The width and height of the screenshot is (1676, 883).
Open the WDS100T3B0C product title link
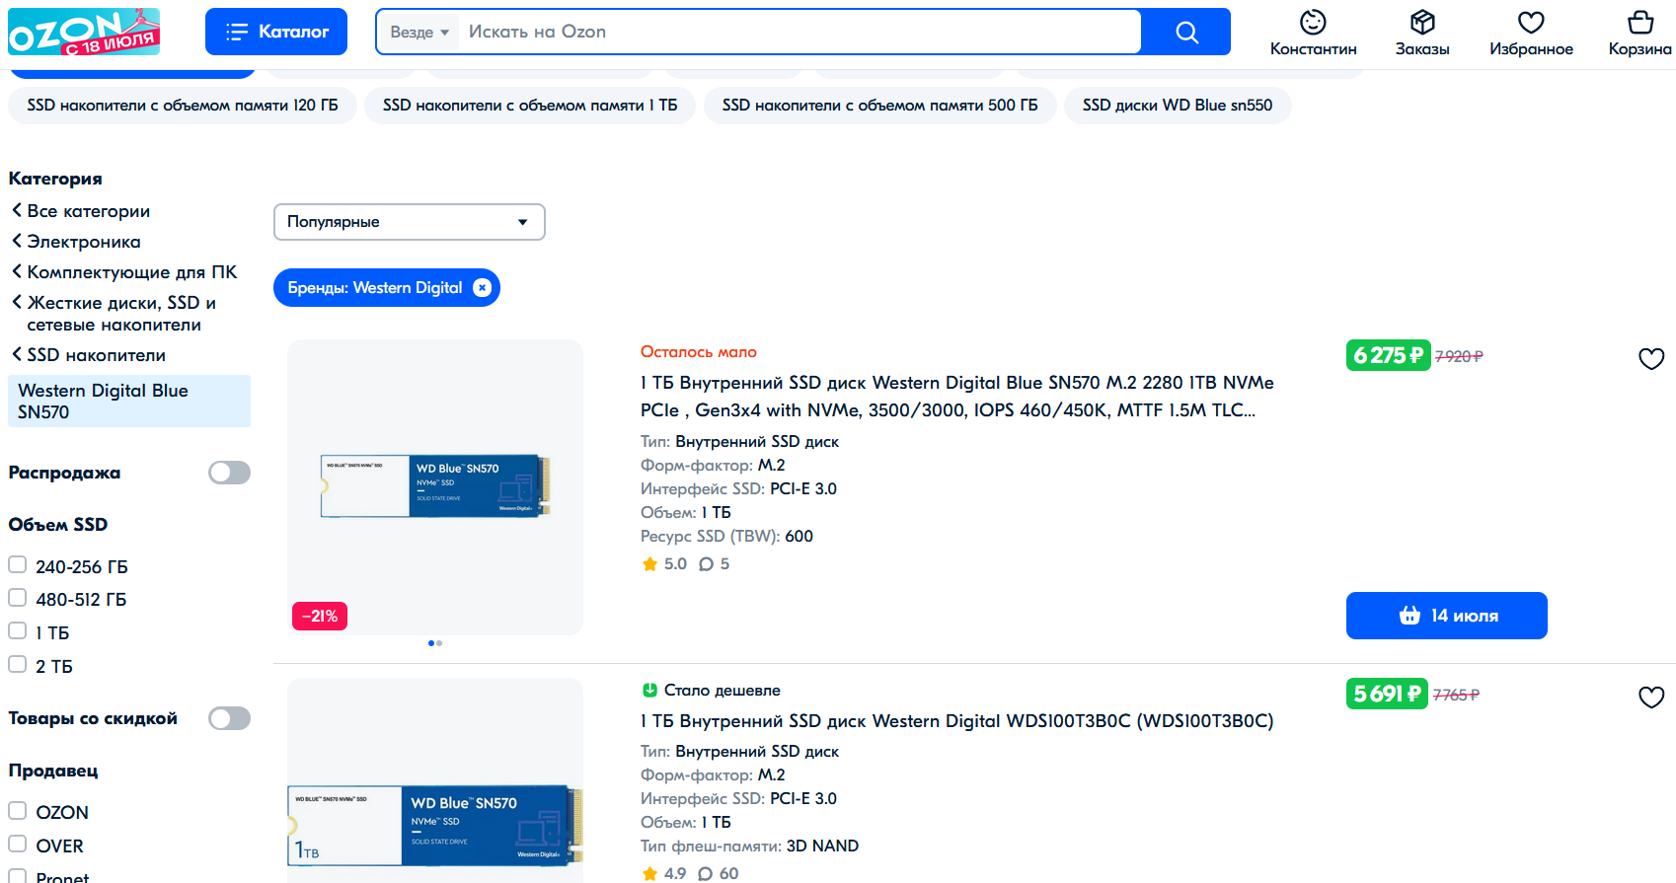[x=956, y=721]
